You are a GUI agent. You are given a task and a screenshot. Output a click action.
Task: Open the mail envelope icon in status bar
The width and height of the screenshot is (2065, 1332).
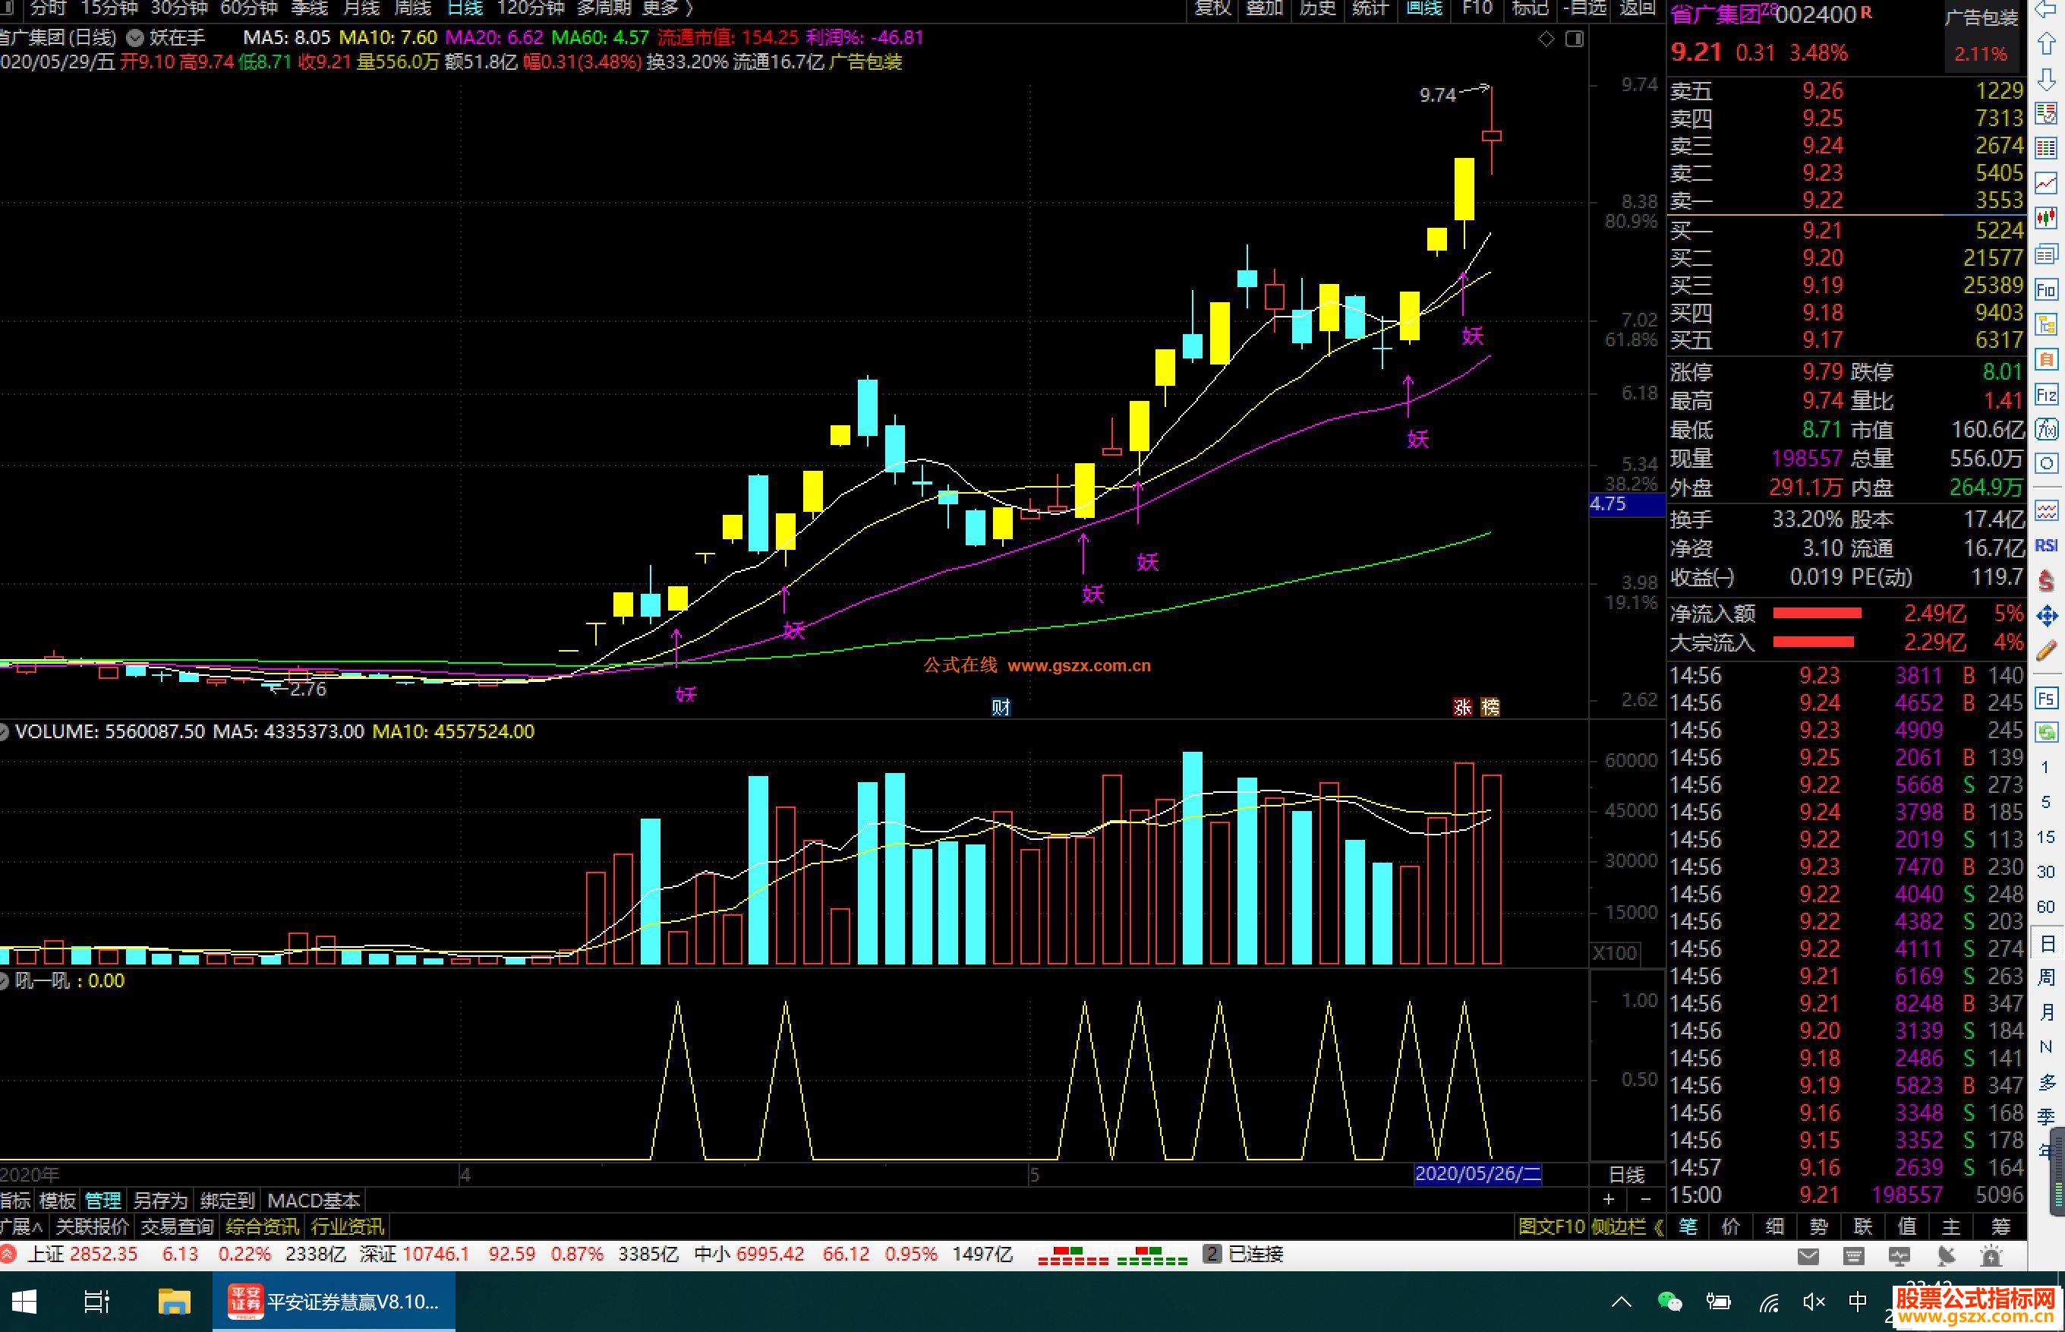(x=1808, y=1256)
